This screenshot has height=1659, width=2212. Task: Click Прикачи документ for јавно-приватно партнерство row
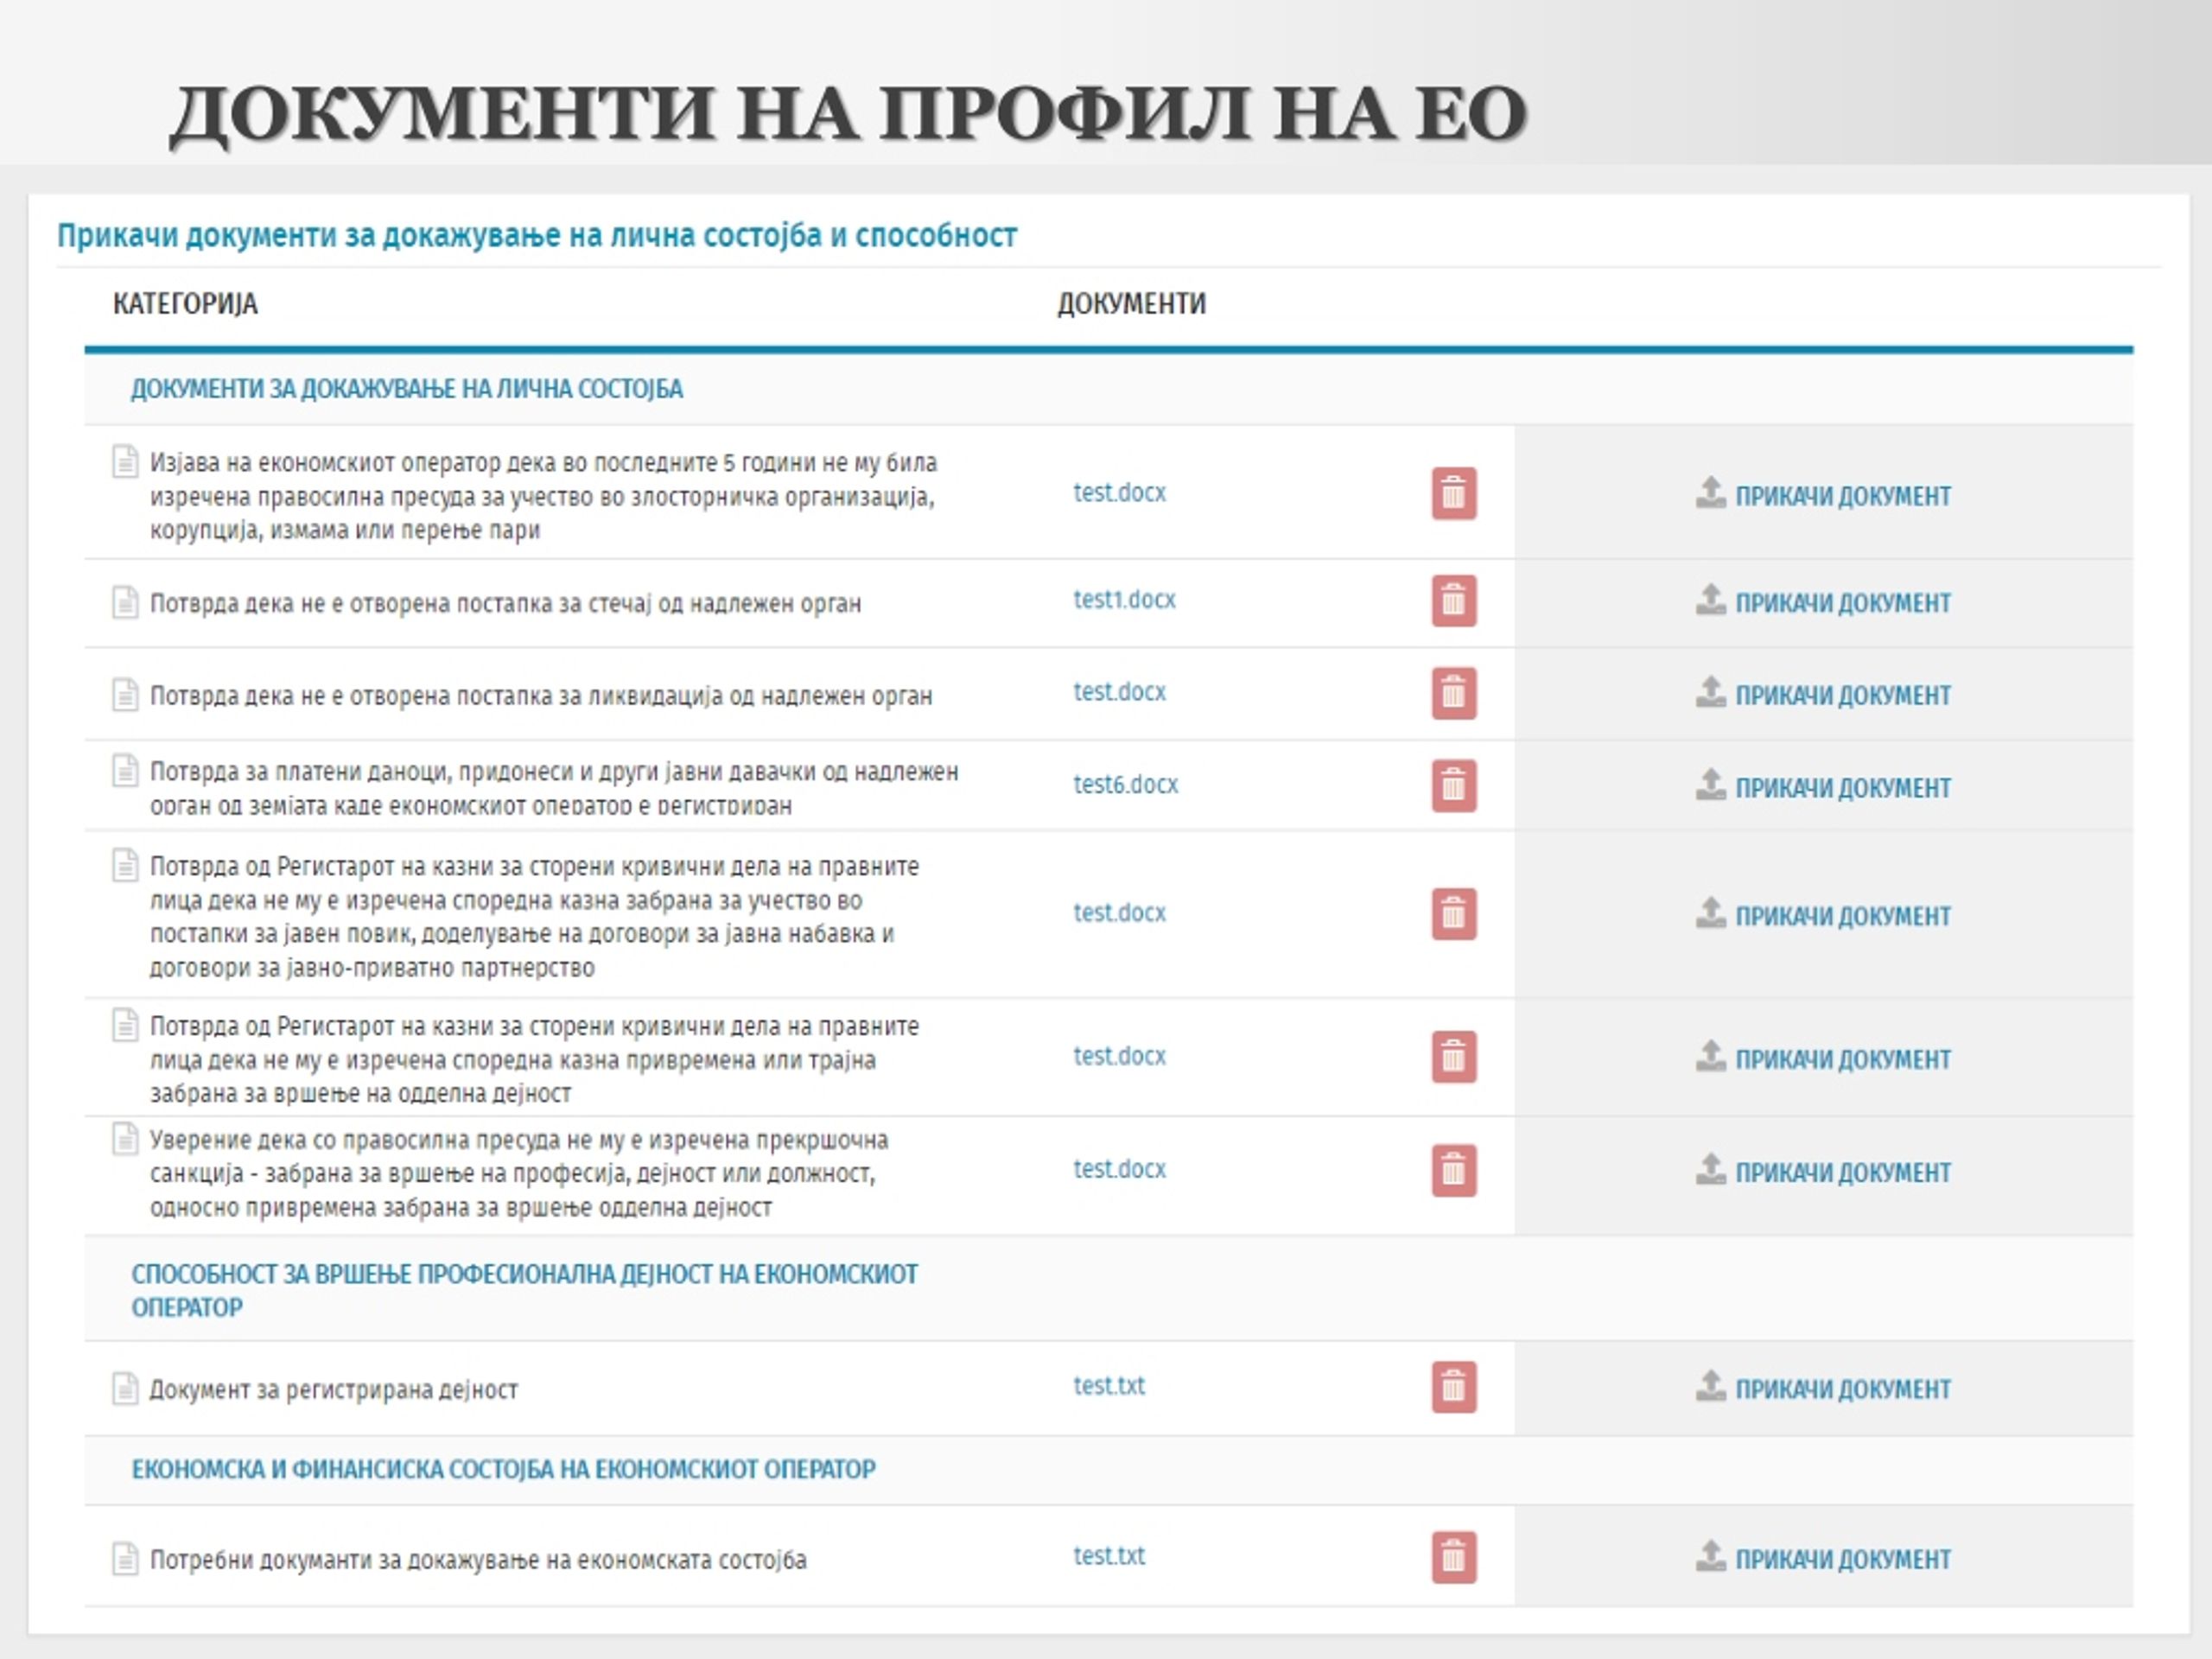(x=1823, y=914)
